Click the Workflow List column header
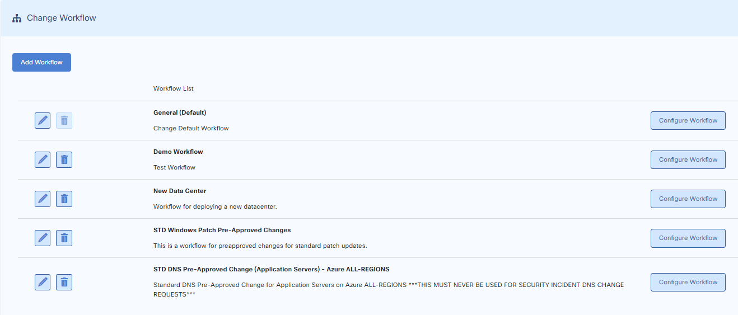The height and width of the screenshot is (315, 738). pos(173,88)
